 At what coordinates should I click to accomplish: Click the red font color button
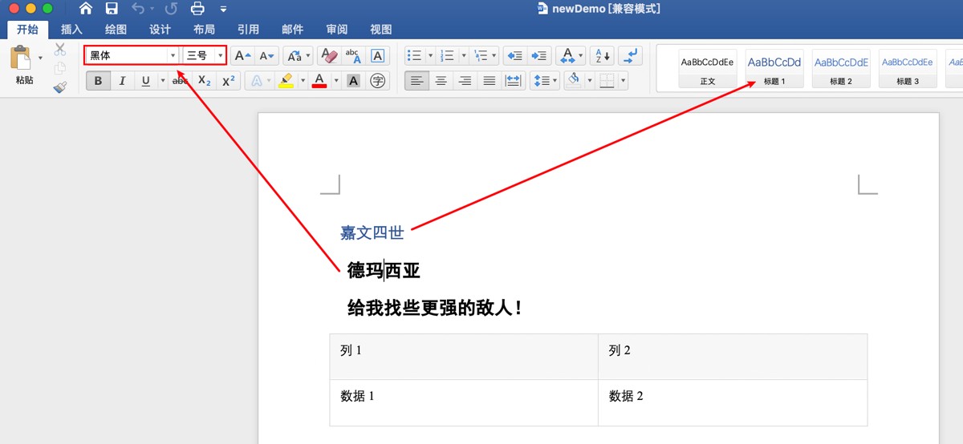pyautogui.click(x=319, y=80)
